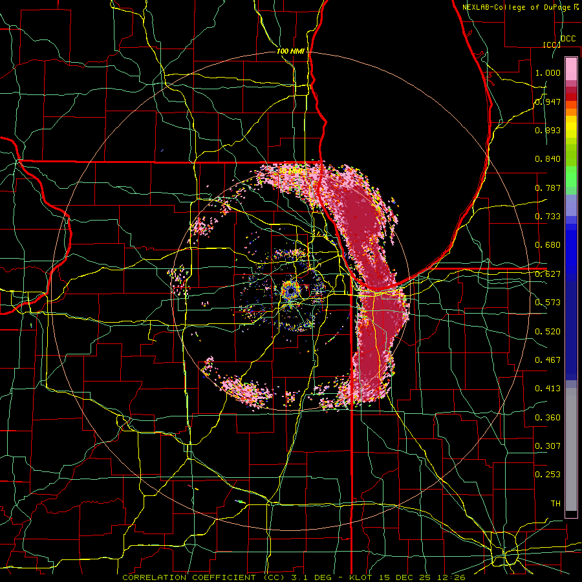Click the '12:26' time in the caption
Viewport: 582px width, 582px height.
coord(452,577)
